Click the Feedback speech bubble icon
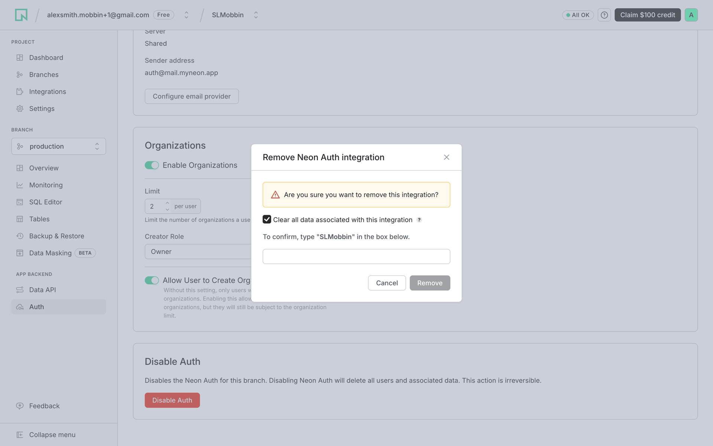 pyautogui.click(x=20, y=406)
